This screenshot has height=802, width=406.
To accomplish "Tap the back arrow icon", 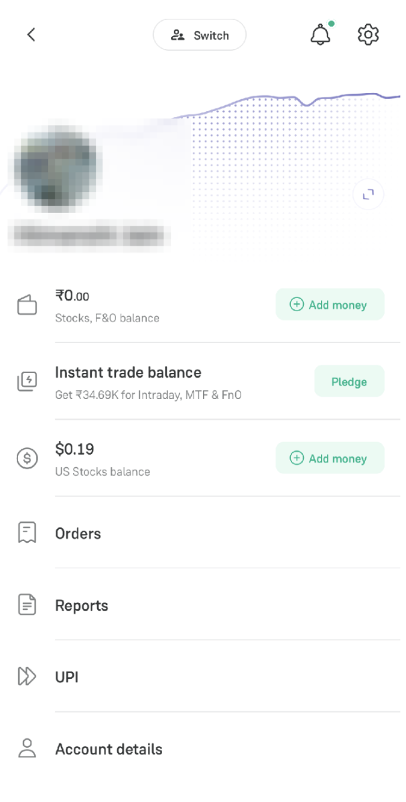I will 31,35.
